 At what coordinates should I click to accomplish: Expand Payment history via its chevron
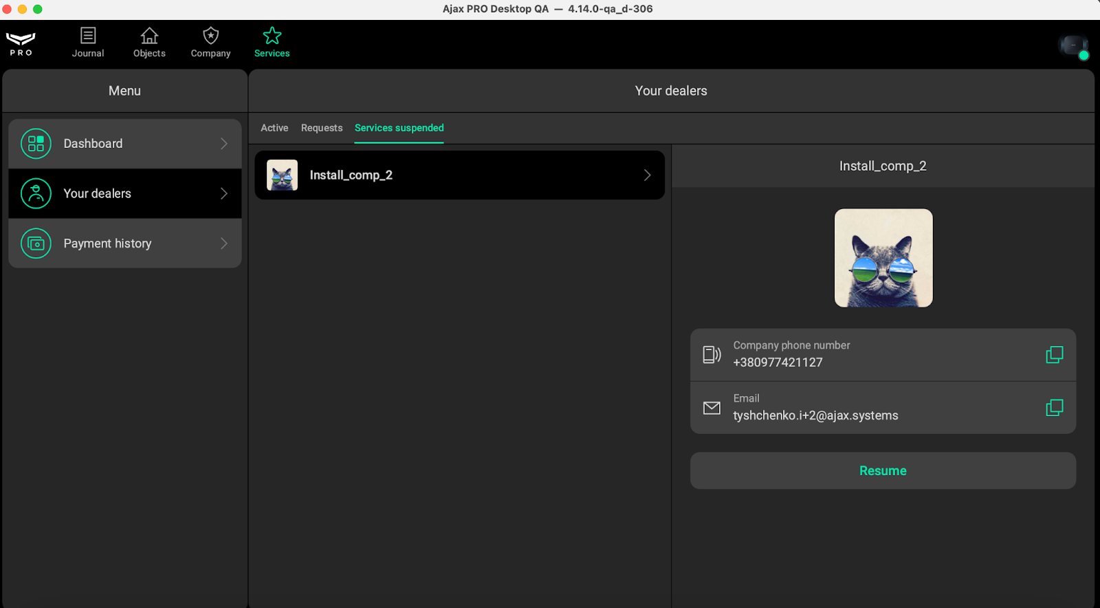pyautogui.click(x=224, y=243)
